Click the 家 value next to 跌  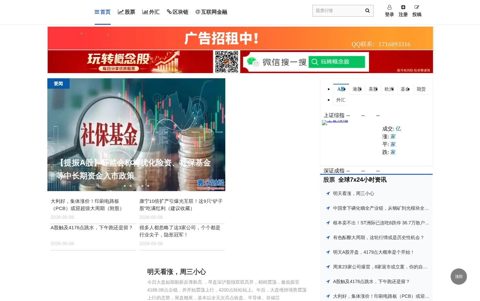click(393, 152)
